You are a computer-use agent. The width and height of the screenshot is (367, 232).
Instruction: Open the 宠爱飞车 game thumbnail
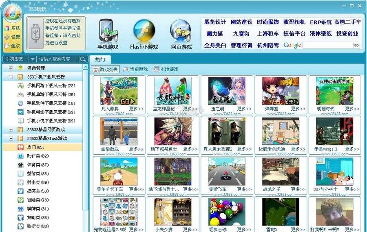point(227,172)
